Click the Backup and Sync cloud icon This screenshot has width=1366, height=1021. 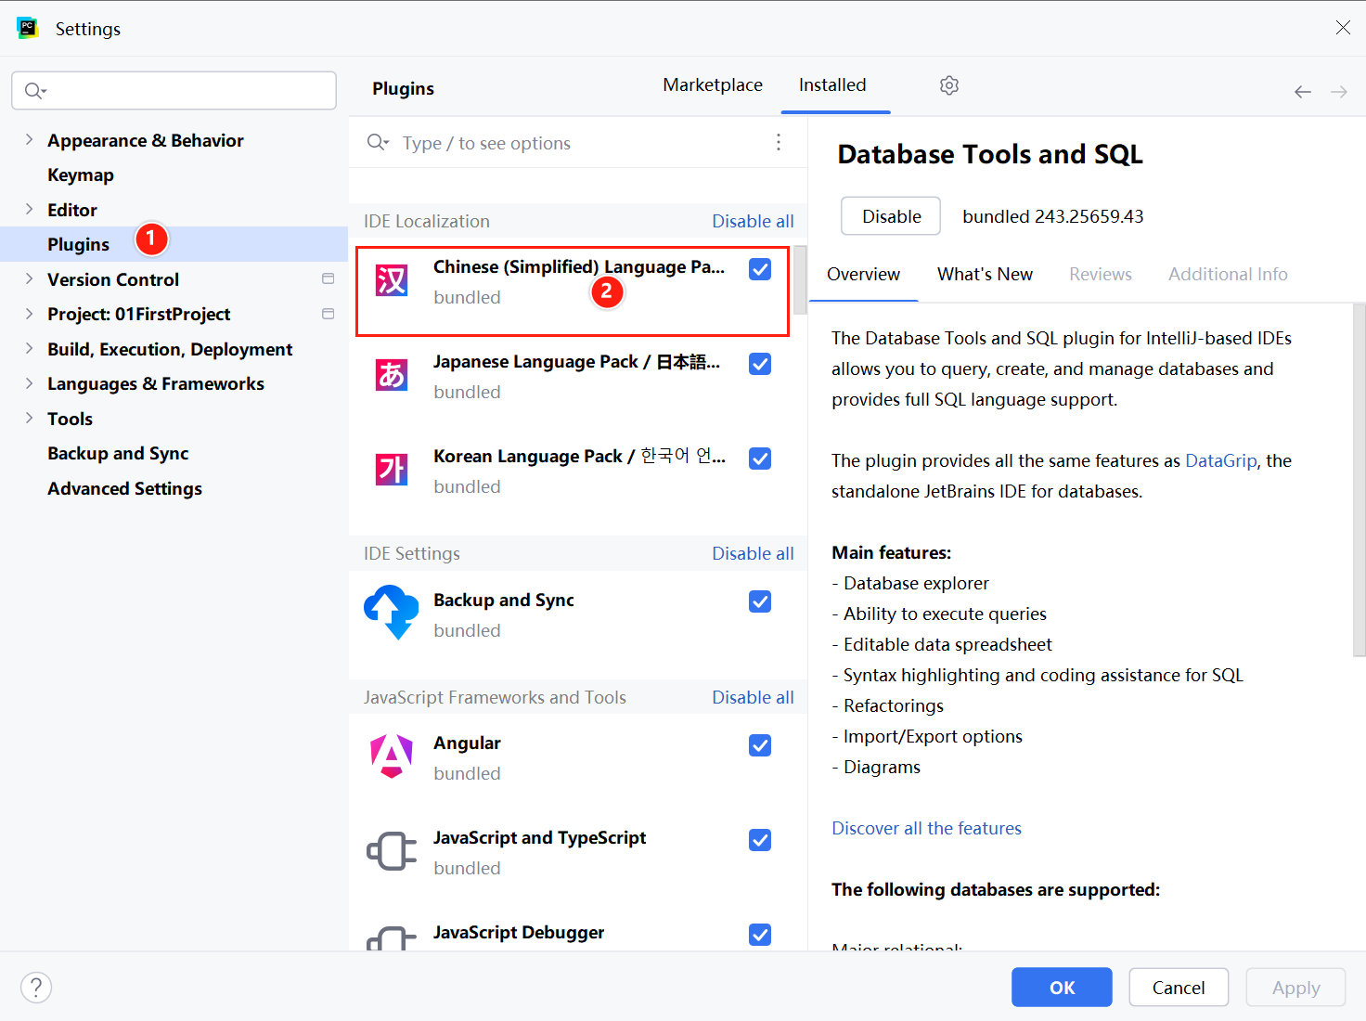point(392,613)
